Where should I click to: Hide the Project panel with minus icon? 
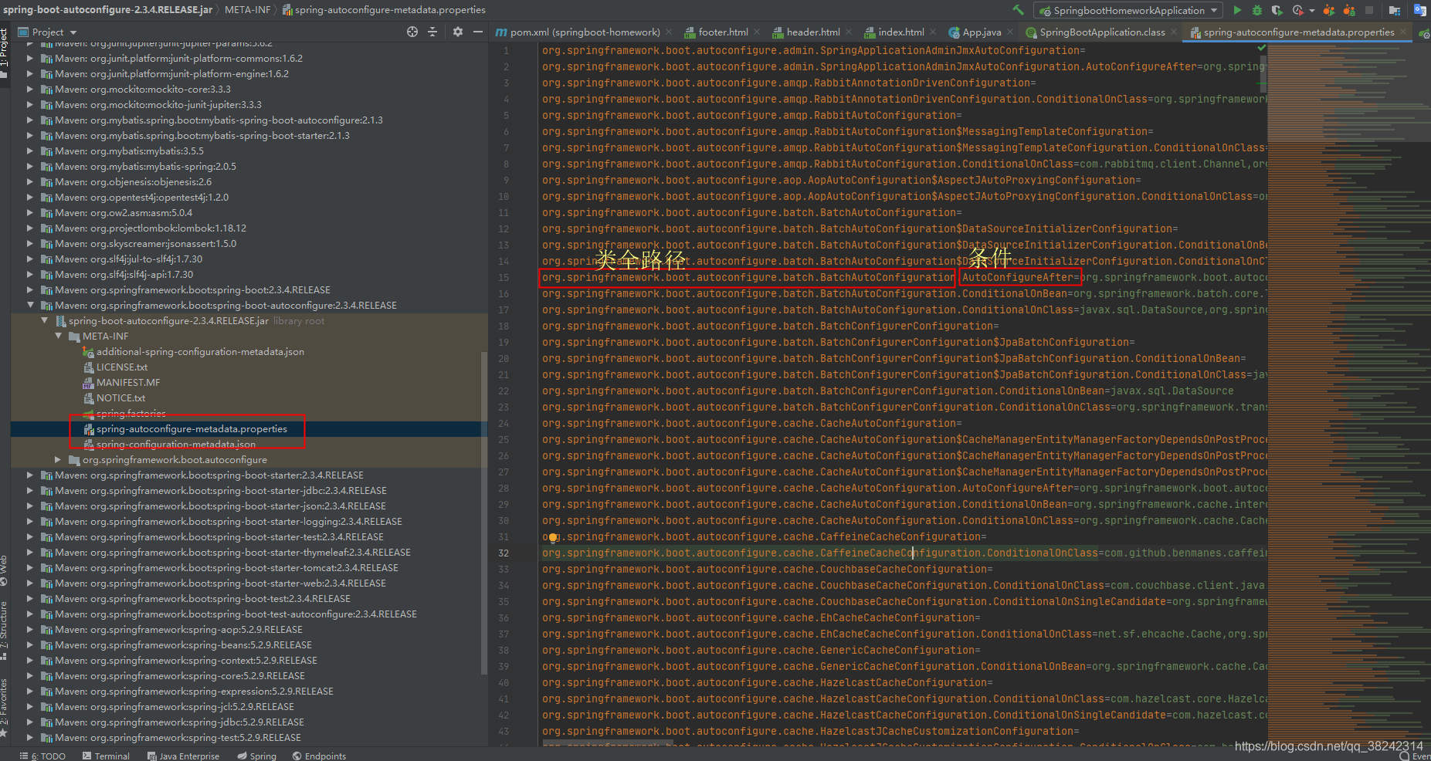tap(478, 32)
